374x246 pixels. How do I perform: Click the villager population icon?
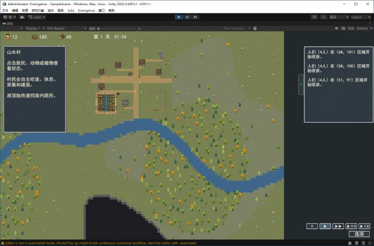(x=8, y=37)
